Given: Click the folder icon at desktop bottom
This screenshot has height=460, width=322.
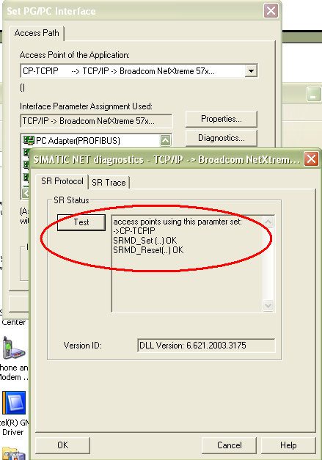Looking at the screenshot, I should coord(14,453).
